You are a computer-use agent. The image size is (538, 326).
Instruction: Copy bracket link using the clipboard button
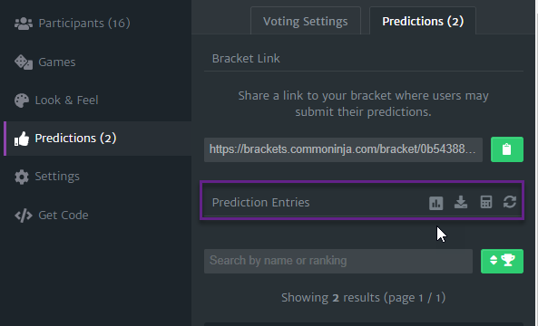[x=507, y=149]
